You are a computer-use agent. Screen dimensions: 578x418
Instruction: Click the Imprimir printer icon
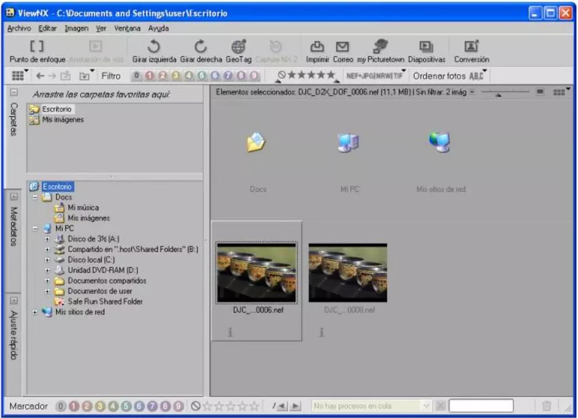point(317,47)
